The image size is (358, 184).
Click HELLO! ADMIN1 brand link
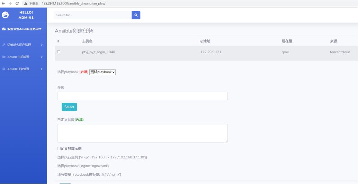tap(26, 15)
